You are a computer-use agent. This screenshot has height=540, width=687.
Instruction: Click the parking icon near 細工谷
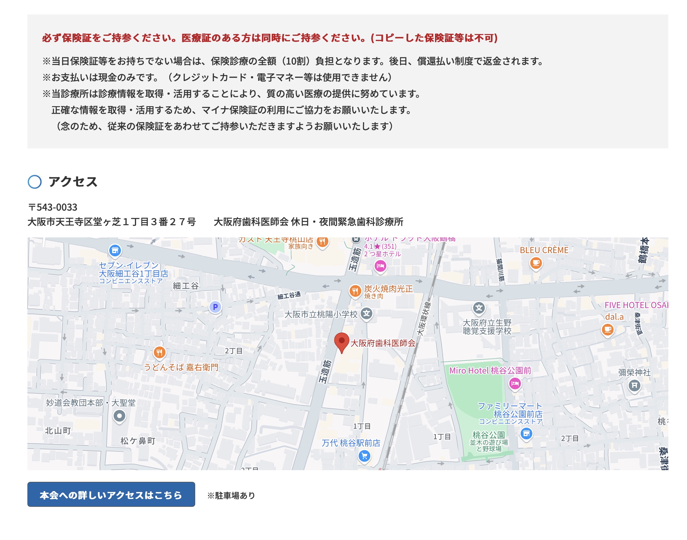215,306
